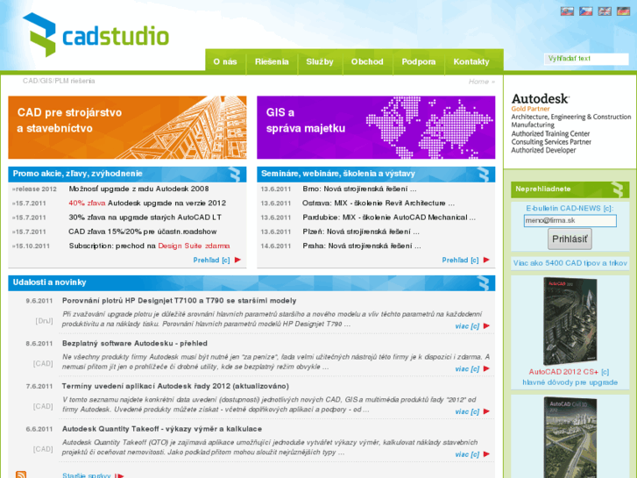Image resolution: width=637 pixels, height=478 pixels.
Task: Open Staršie správy link
Action: (87, 475)
